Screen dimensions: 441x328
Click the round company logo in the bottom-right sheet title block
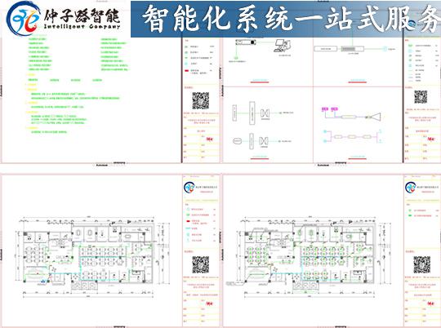coord(411,187)
